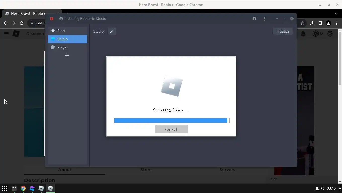This screenshot has height=193, width=342.
Task: Select the Player sidebar entry
Action: [67, 47]
